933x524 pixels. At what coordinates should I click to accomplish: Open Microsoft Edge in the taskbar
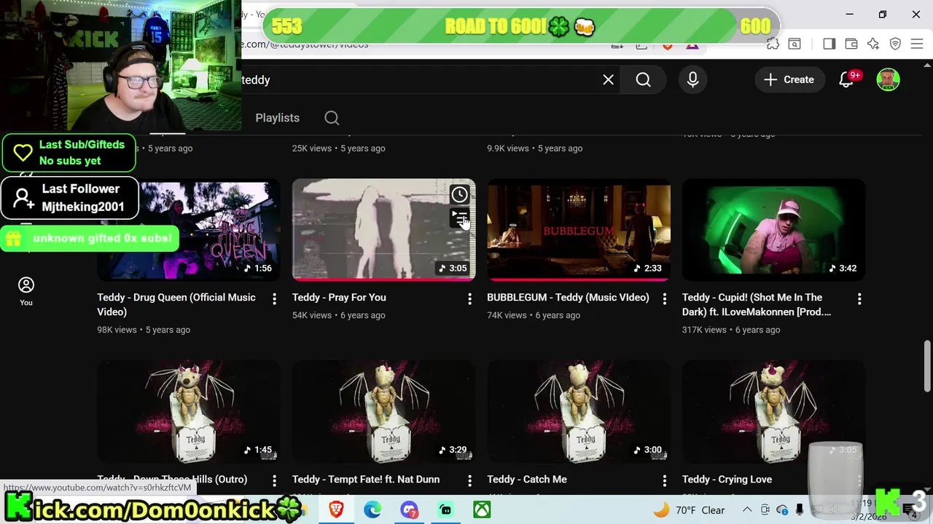[372, 509]
